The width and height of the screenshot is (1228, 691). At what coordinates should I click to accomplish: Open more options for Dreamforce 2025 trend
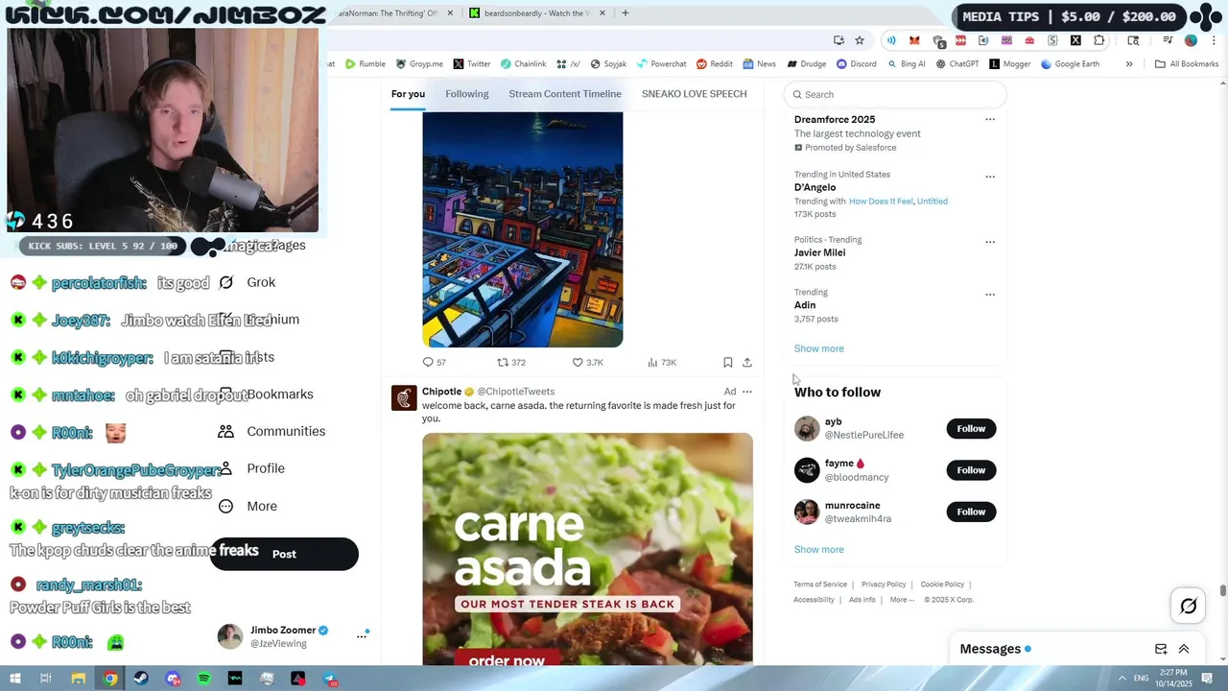(x=990, y=120)
